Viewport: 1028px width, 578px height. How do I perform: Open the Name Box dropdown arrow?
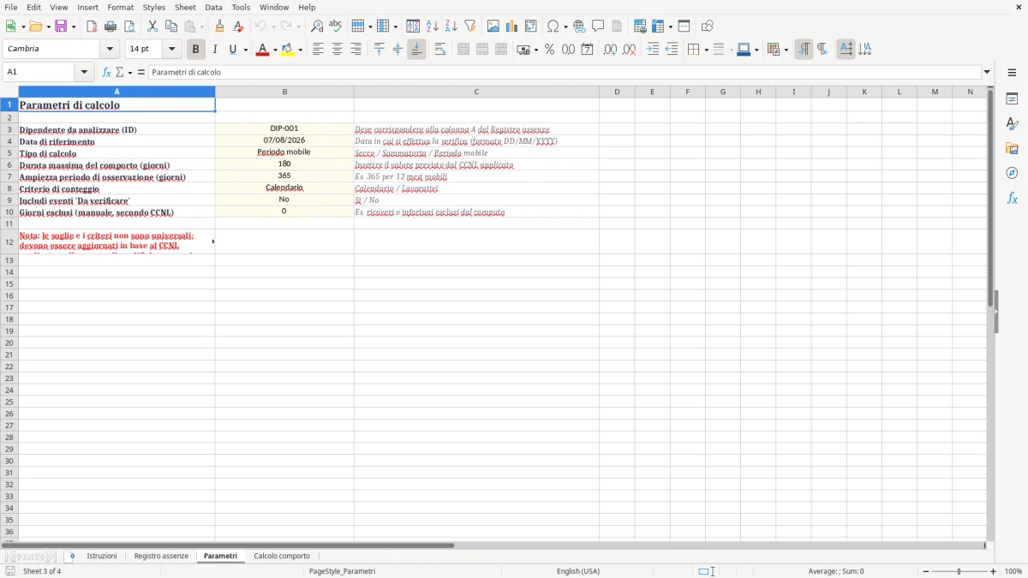[x=85, y=73]
